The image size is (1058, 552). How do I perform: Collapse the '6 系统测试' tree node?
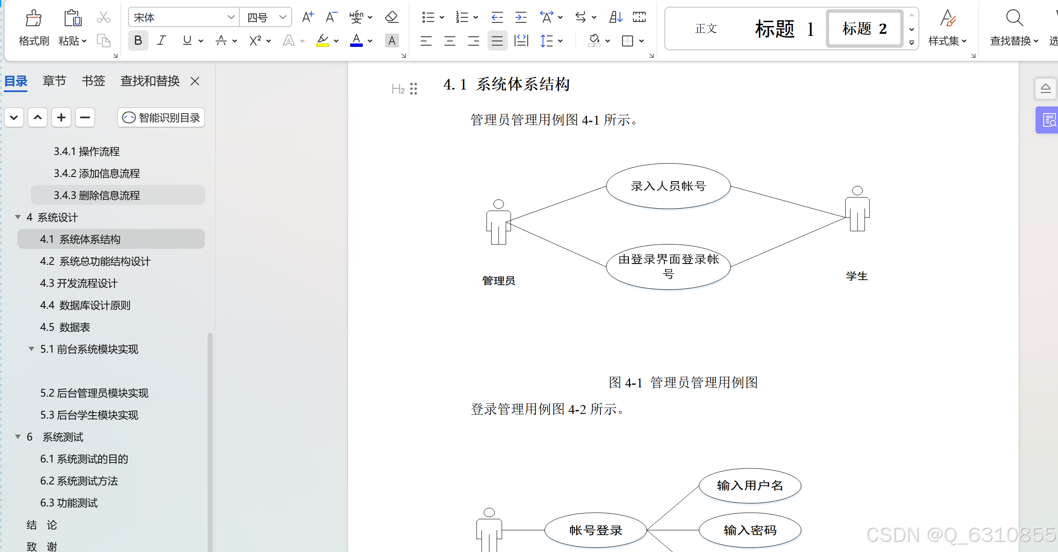point(18,437)
